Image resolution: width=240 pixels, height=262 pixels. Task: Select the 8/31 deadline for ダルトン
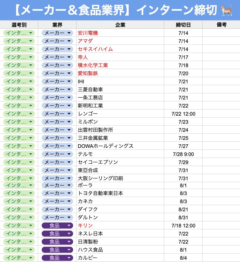coord(183,217)
